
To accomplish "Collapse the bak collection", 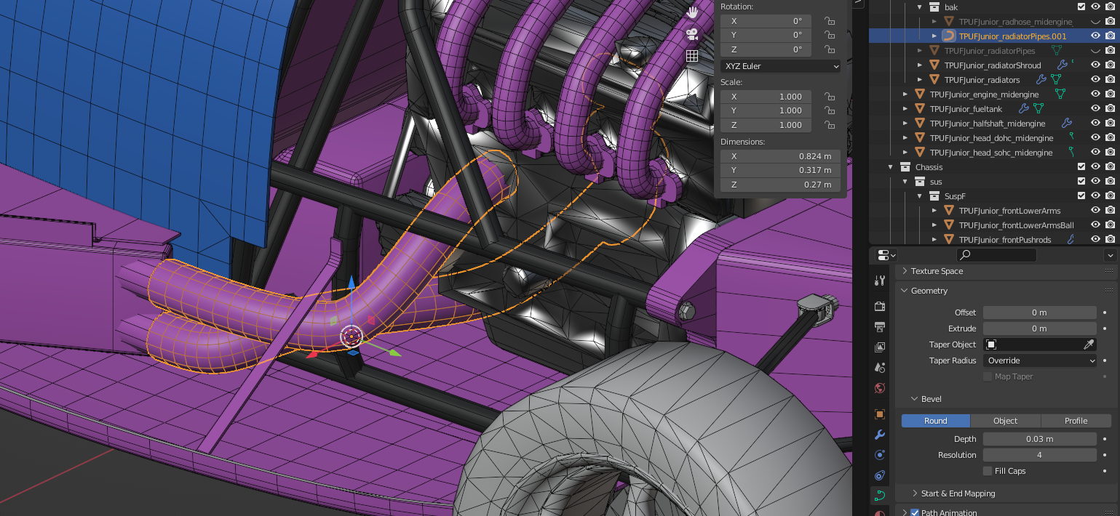I will coord(920,7).
